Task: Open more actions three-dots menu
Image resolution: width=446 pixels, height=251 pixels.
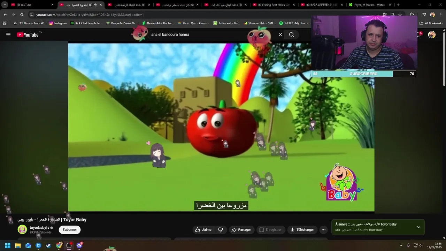Action: [323, 230]
